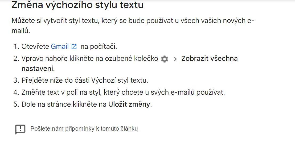
Task: Click the bold text 'Uložit změny'
Action: (129, 104)
